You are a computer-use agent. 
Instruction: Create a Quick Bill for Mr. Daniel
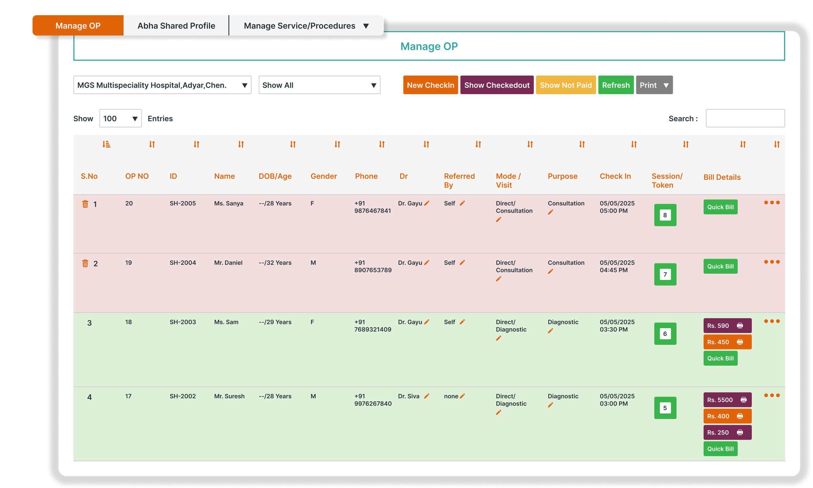coord(720,266)
